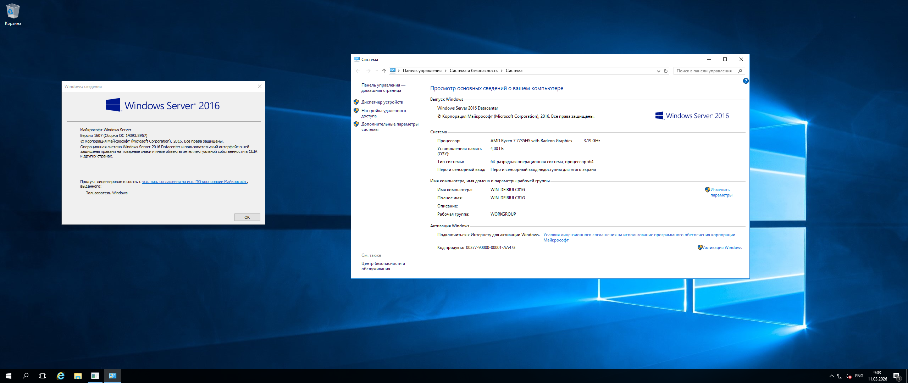Click 'Активация Windows' link
This screenshot has width=908, height=383.
click(722, 248)
